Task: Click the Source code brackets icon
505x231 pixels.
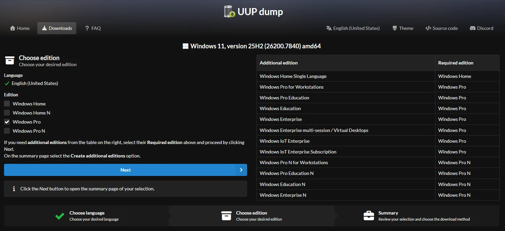Action: tap(428, 28)
